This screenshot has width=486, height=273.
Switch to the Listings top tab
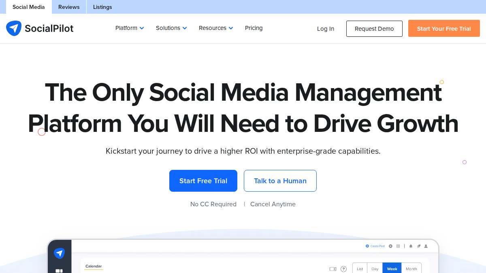(102, 7)
